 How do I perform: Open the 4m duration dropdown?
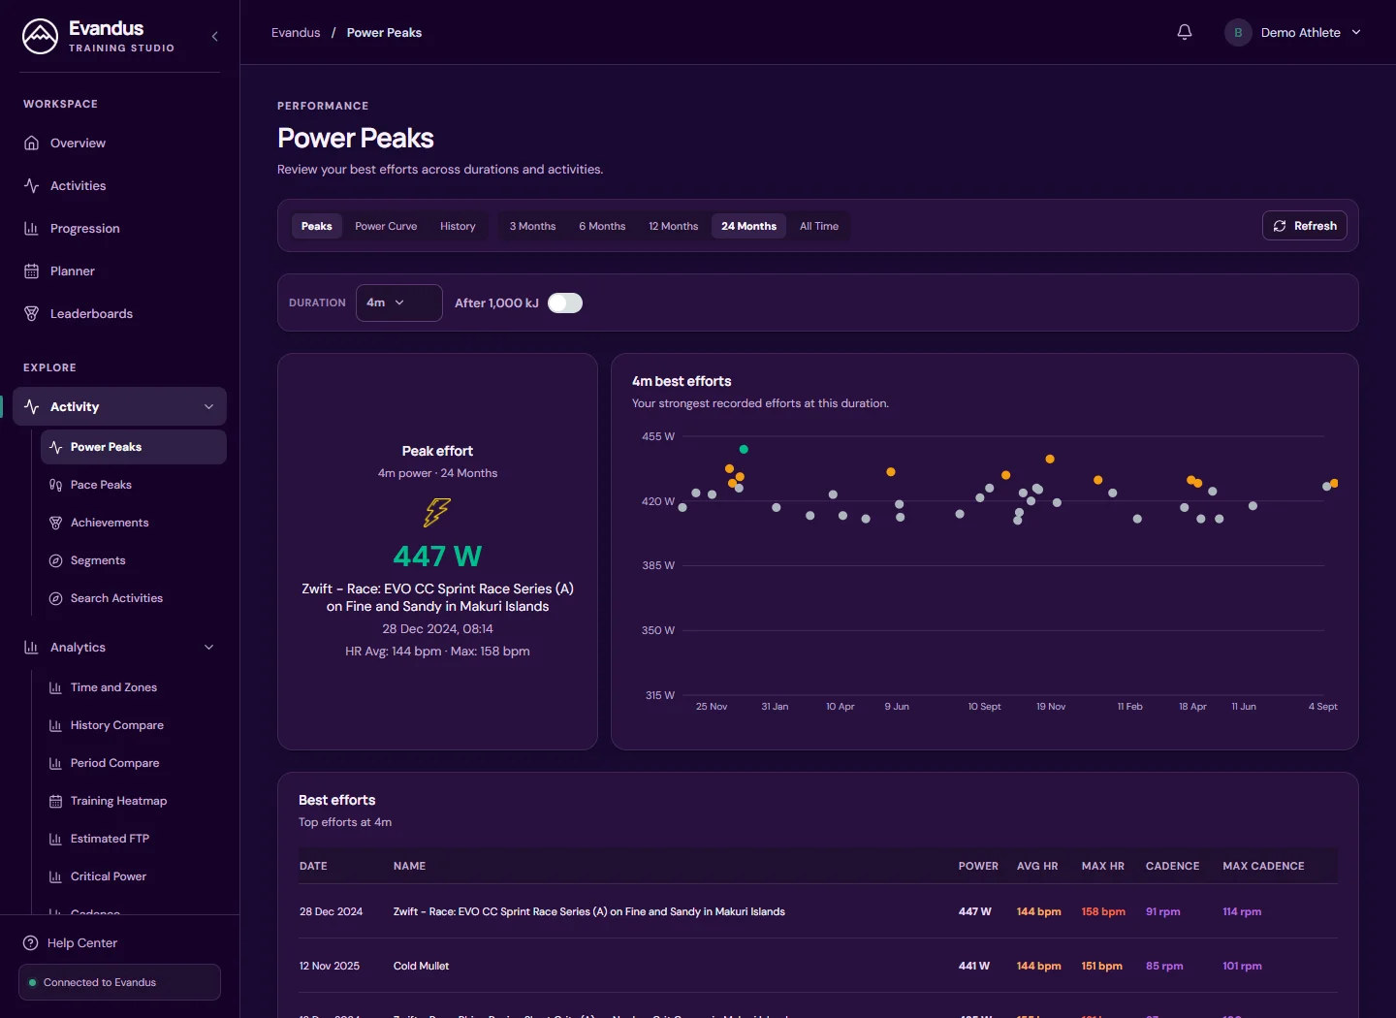coord(398,302)
